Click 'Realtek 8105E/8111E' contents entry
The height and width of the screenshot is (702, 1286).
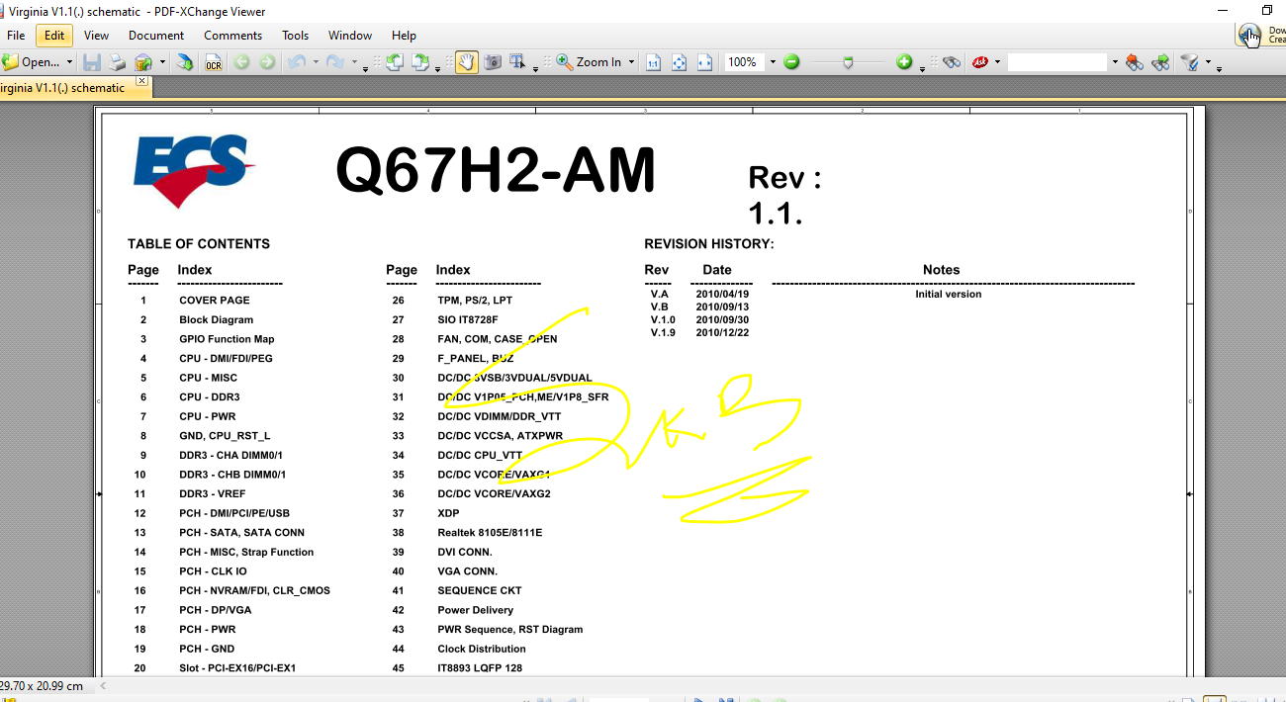490,533
